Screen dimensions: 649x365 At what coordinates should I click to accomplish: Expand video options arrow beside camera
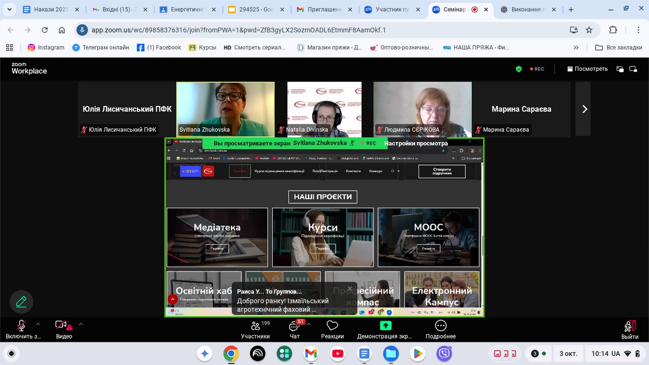point(81,324)
